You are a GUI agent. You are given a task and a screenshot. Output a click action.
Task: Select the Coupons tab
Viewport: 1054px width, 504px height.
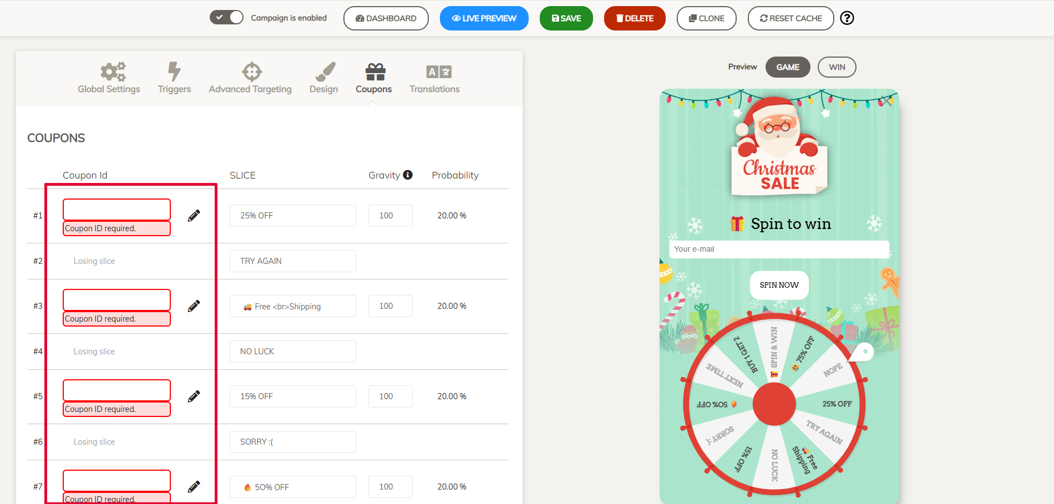pos(374,78)
